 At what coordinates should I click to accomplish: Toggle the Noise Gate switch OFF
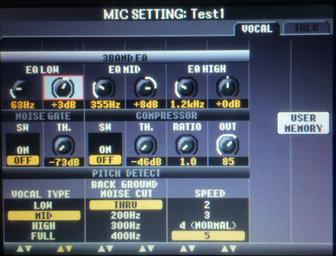23,160
